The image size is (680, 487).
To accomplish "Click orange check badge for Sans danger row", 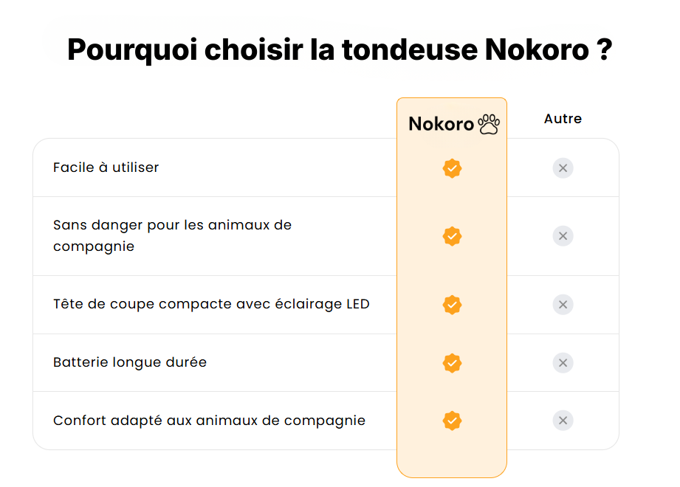I will (452, 236).
